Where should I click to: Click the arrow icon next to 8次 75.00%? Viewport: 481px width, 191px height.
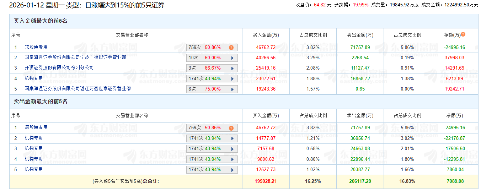tap(233, 89)
